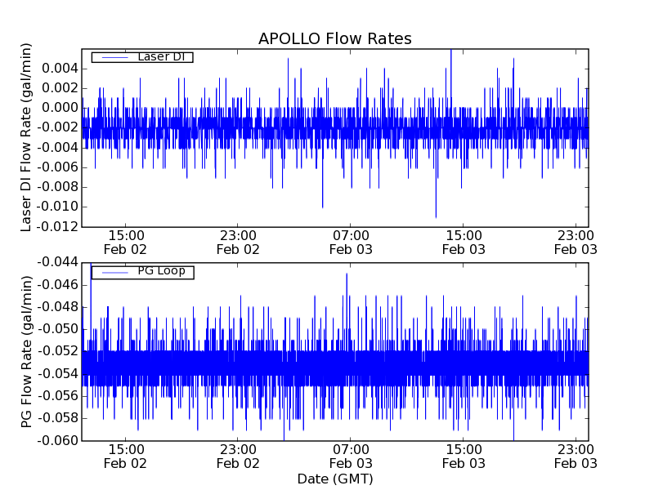Click the 0.000 tick label on top chart
The image size is (654, 490).
60,108
